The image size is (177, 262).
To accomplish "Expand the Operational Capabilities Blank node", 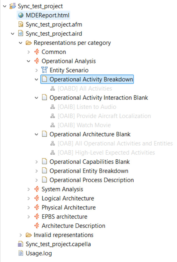I will click(x=36, y=162).
